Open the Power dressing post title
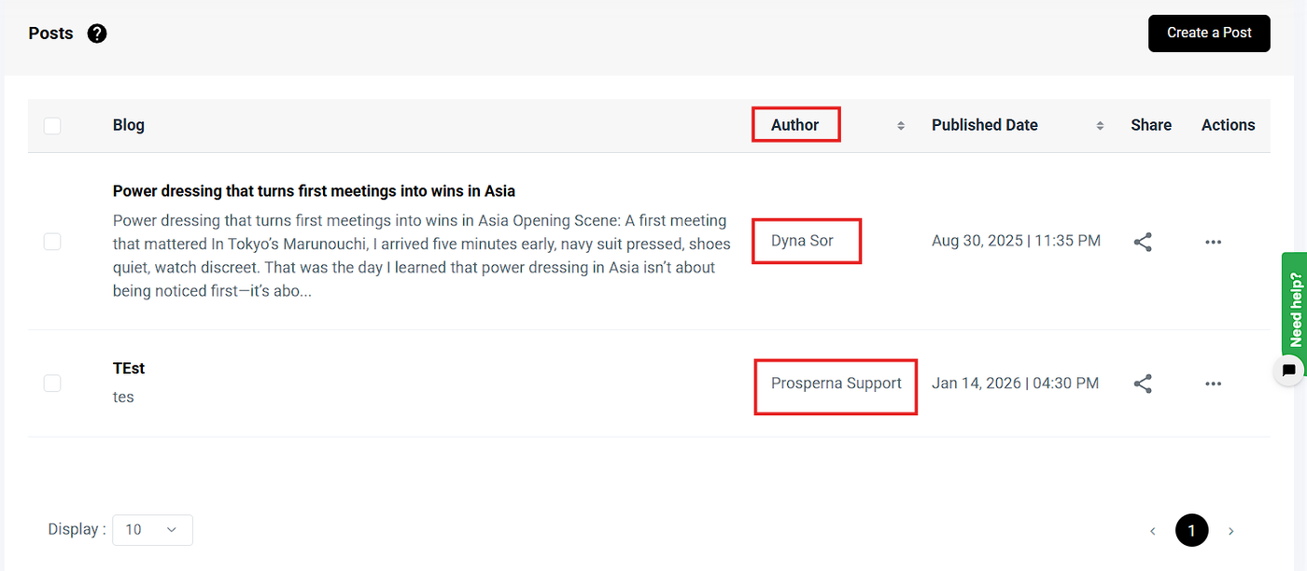1307x571 pixels. click(314, 191)
